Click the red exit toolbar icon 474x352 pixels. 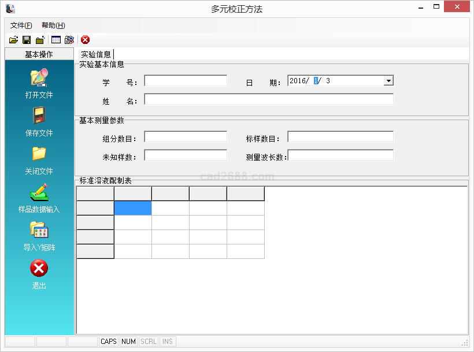pos(86,40)
